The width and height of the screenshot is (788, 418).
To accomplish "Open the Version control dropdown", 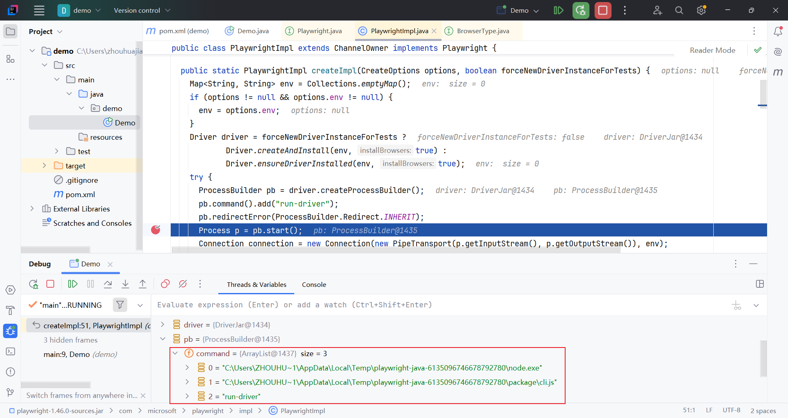I will click(142, 10).
